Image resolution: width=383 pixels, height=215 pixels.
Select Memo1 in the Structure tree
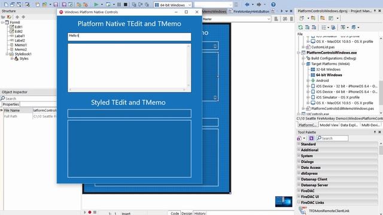(x=20, y=45)
